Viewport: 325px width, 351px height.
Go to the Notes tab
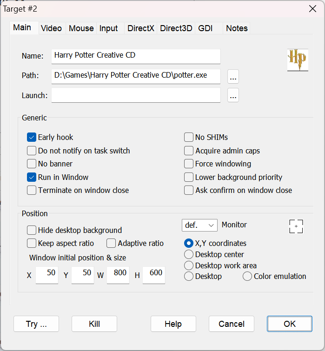237,28
